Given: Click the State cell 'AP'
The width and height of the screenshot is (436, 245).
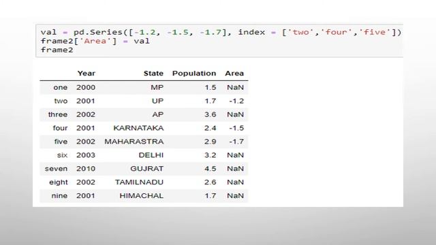Looking at the screenshot, I should pos(157,114).
